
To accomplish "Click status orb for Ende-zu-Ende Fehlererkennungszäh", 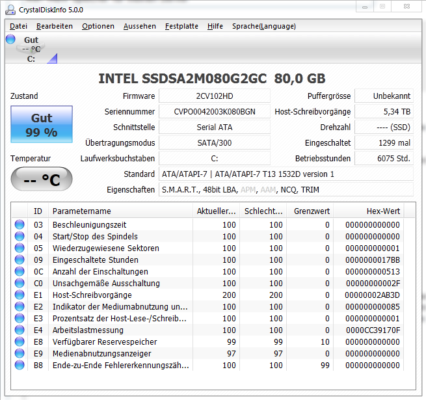I will pos(20,365).
